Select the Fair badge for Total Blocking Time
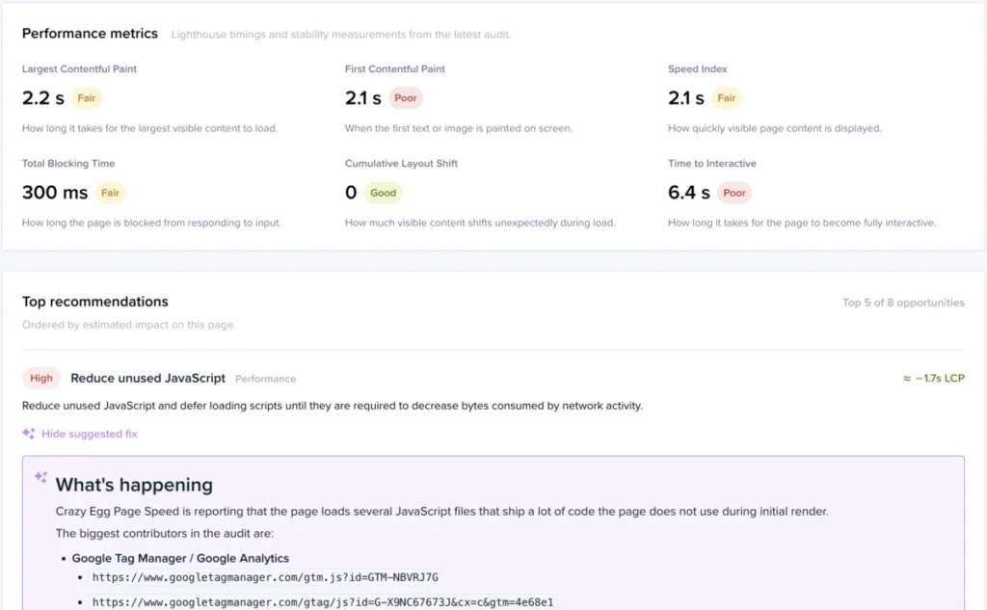Screen dimensions: 987x610 (110, 193)
